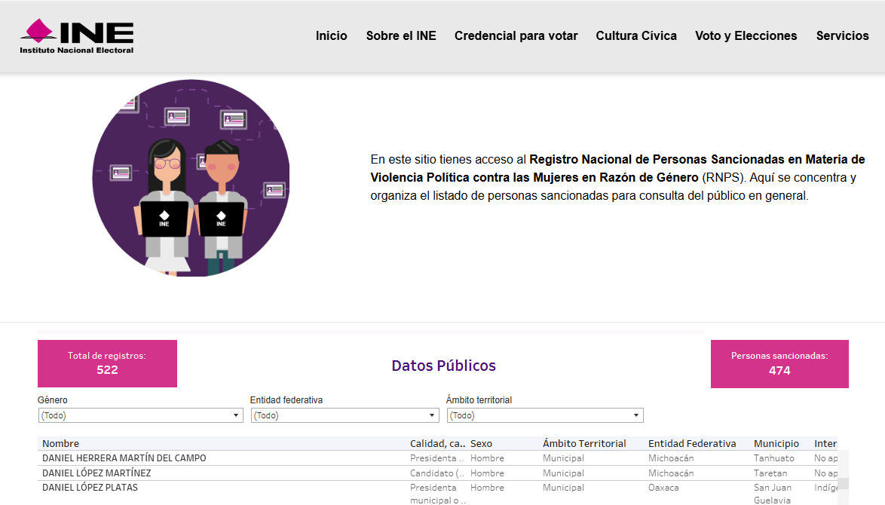This screenshot has width=885, height=505.
Task: Sort by the Nombre column header
Action: [x=61, y=443]
